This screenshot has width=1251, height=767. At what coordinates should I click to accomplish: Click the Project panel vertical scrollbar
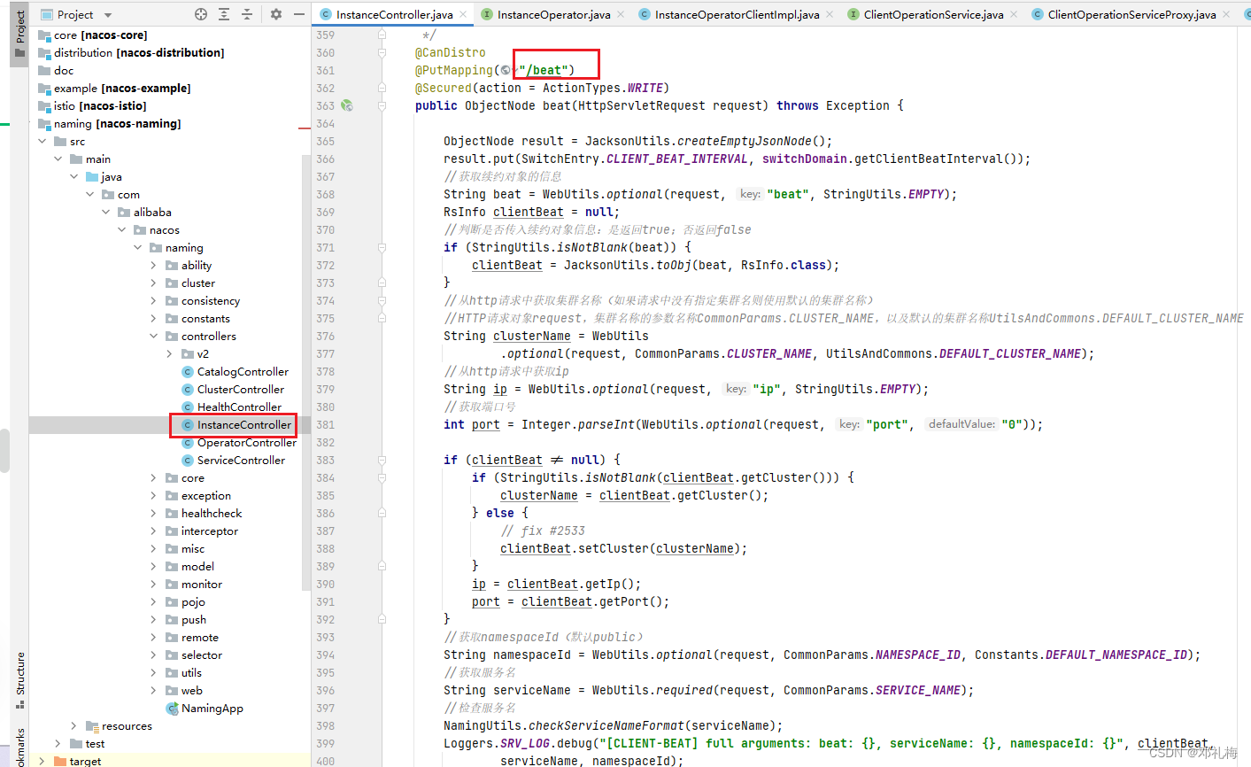pyautogui.click(x=307, y=372)
